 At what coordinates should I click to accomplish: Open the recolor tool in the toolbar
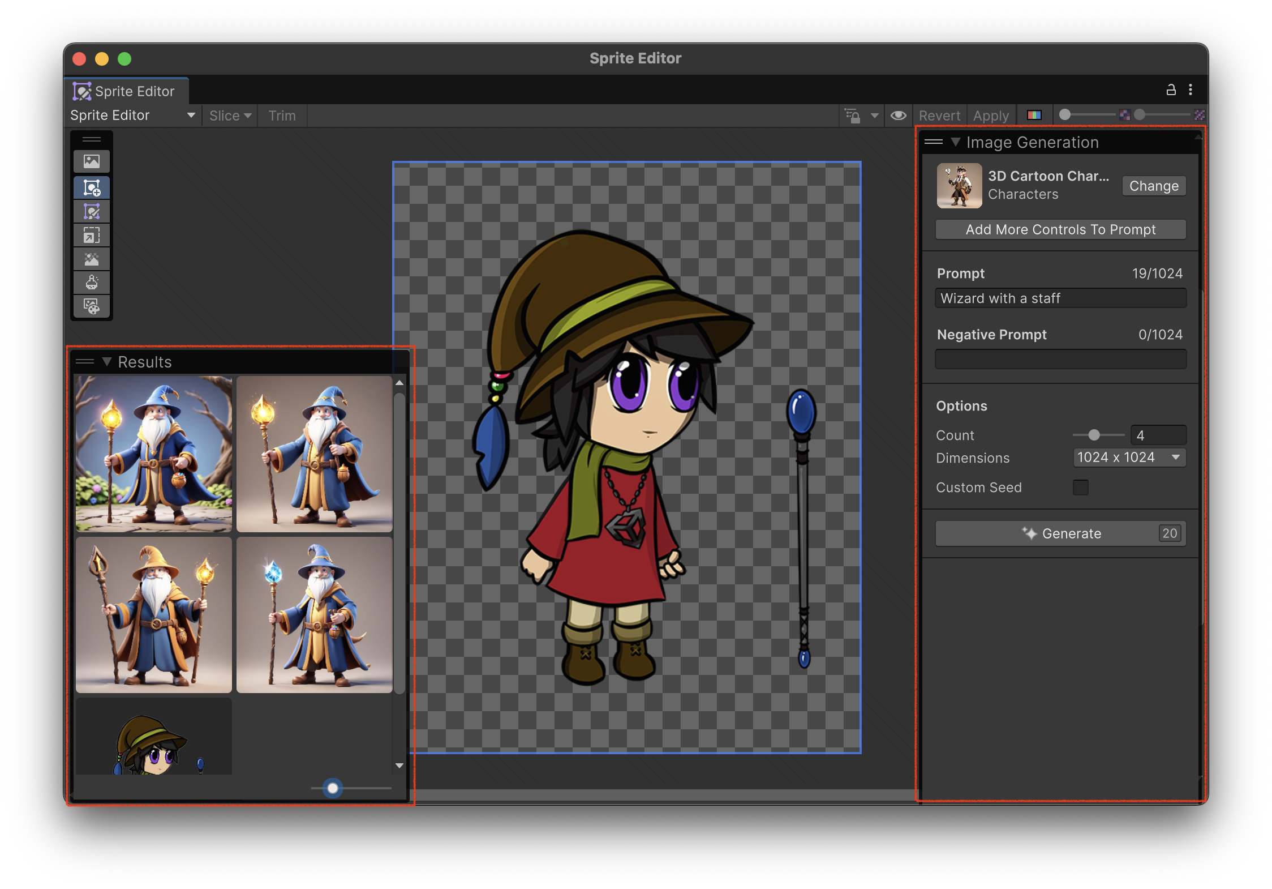92,283
